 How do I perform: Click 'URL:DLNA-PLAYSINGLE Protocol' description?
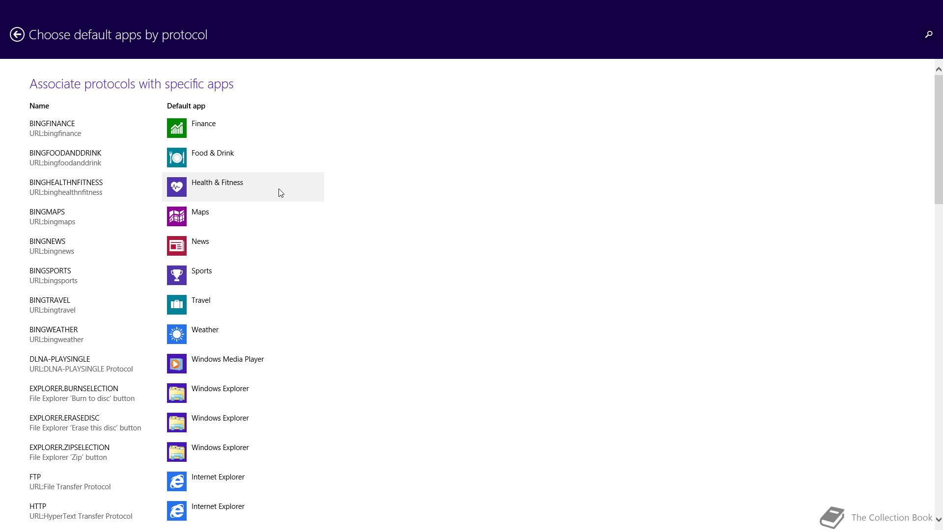click(81, 369)
